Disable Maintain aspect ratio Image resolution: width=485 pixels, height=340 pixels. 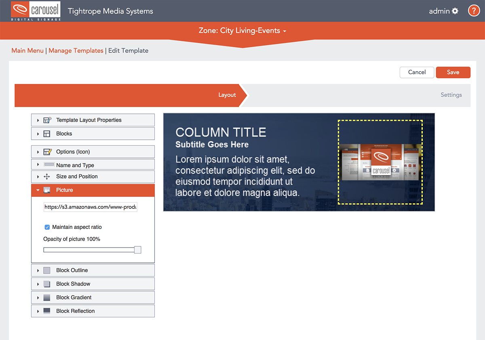47,227
